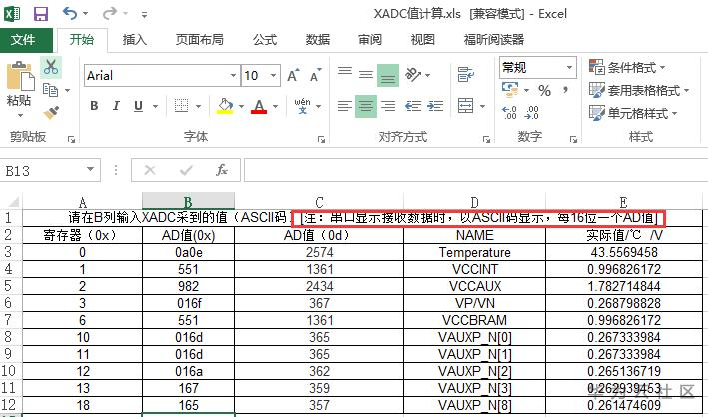Viewport: 708px width, 417px height.
Task: Click the red Font Color A icon
Action: 259,106
